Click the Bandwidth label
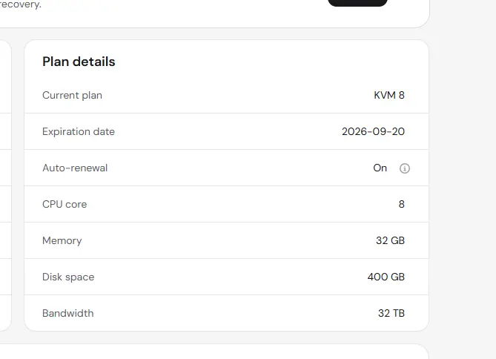Image resolution: width=496 pixels, height=359 pixels. click(x=68, y=314)
